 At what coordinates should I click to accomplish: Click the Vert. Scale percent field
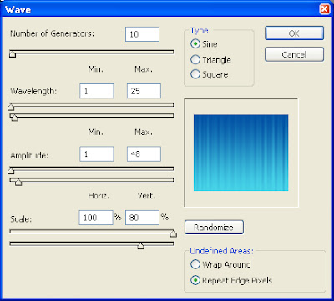click(x=142, y=218)
